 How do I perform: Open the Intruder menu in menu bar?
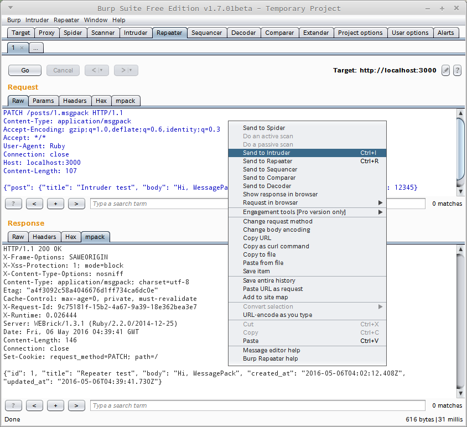coord(37,20)
